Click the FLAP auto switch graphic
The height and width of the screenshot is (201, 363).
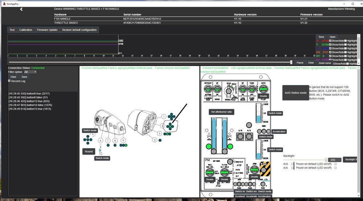click(263, 89)
